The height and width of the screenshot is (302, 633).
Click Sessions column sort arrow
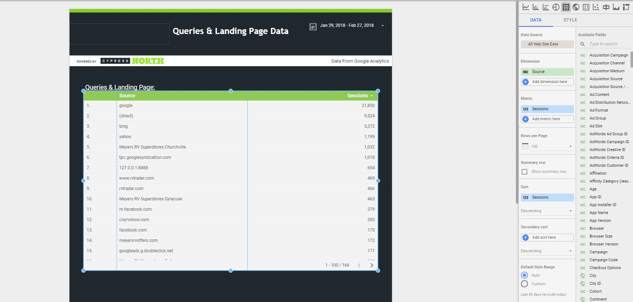[372, 96]
